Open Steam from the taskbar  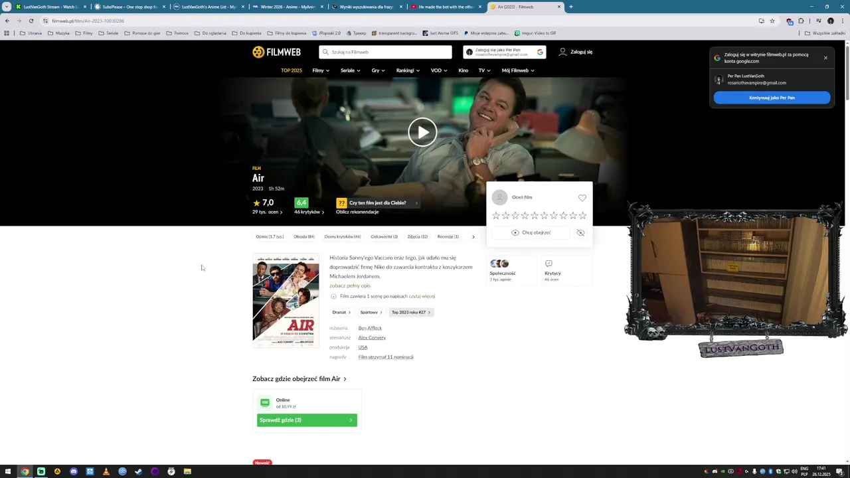pyautogui.click(x=138, y=471)
